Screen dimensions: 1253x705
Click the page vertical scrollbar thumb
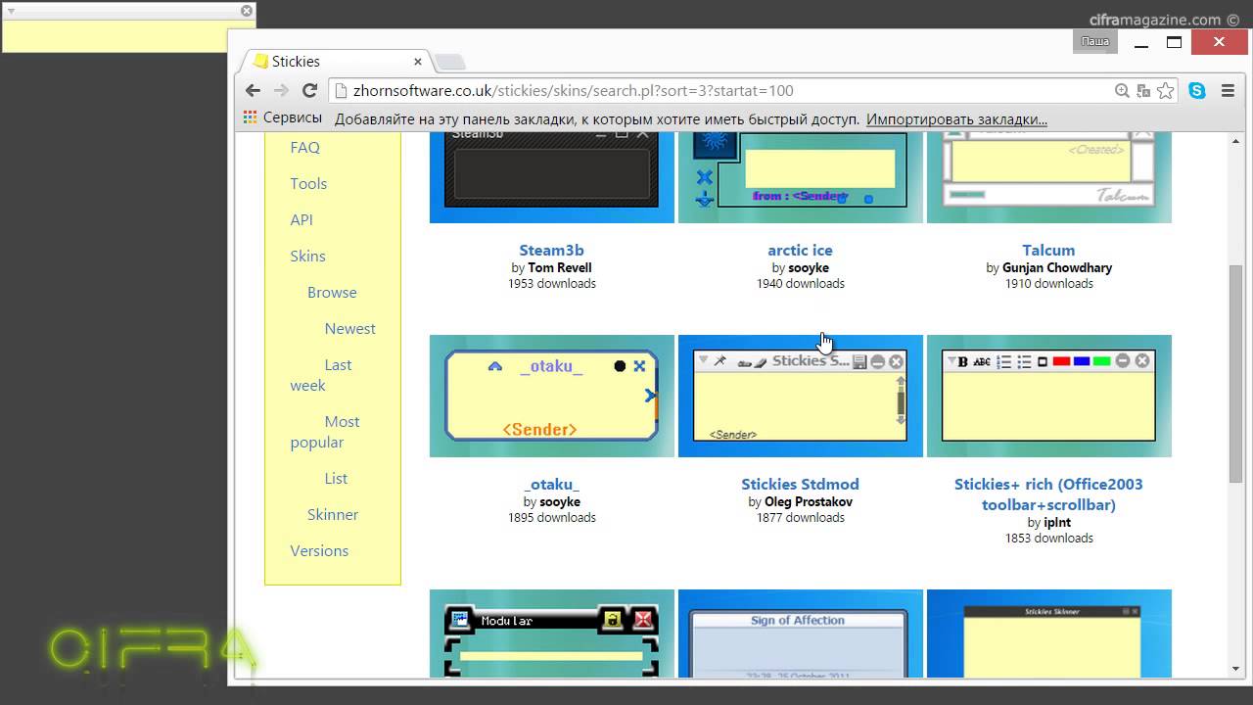pos(1235,373)
